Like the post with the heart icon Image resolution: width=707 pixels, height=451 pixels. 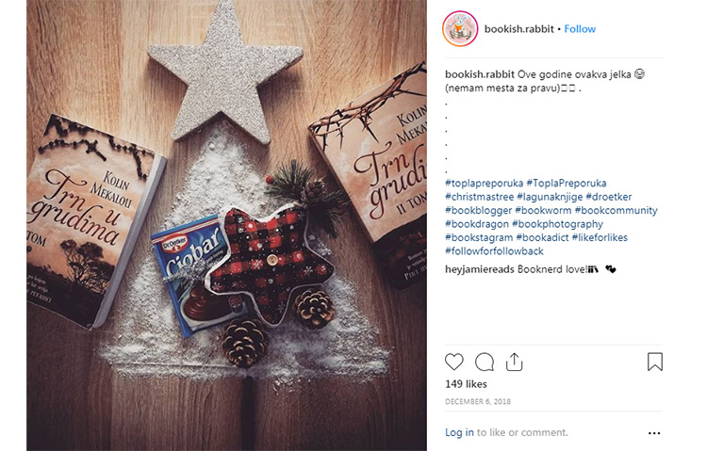pyautogui.click(x=454, y=362)
